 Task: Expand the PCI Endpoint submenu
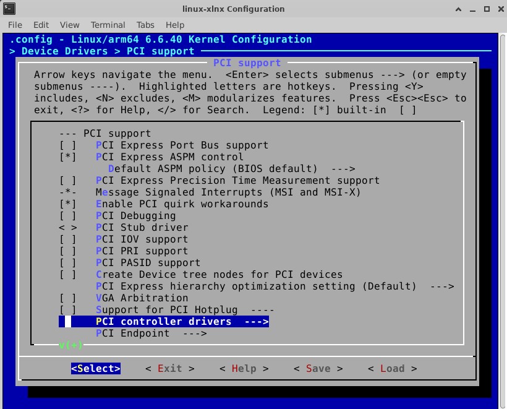point(151,334)
